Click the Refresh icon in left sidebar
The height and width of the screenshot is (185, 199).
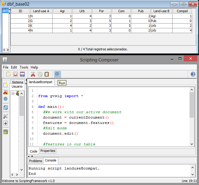(x=5, y=108)
